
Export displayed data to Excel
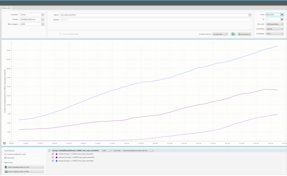(24, 167)
